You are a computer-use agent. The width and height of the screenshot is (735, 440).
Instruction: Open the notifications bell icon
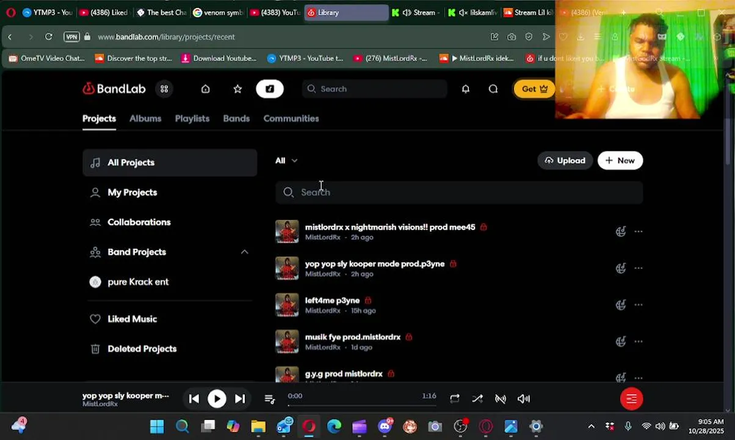[466, 89]
